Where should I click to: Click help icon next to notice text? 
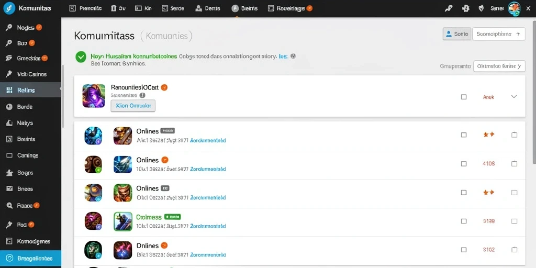pos(293,57)
